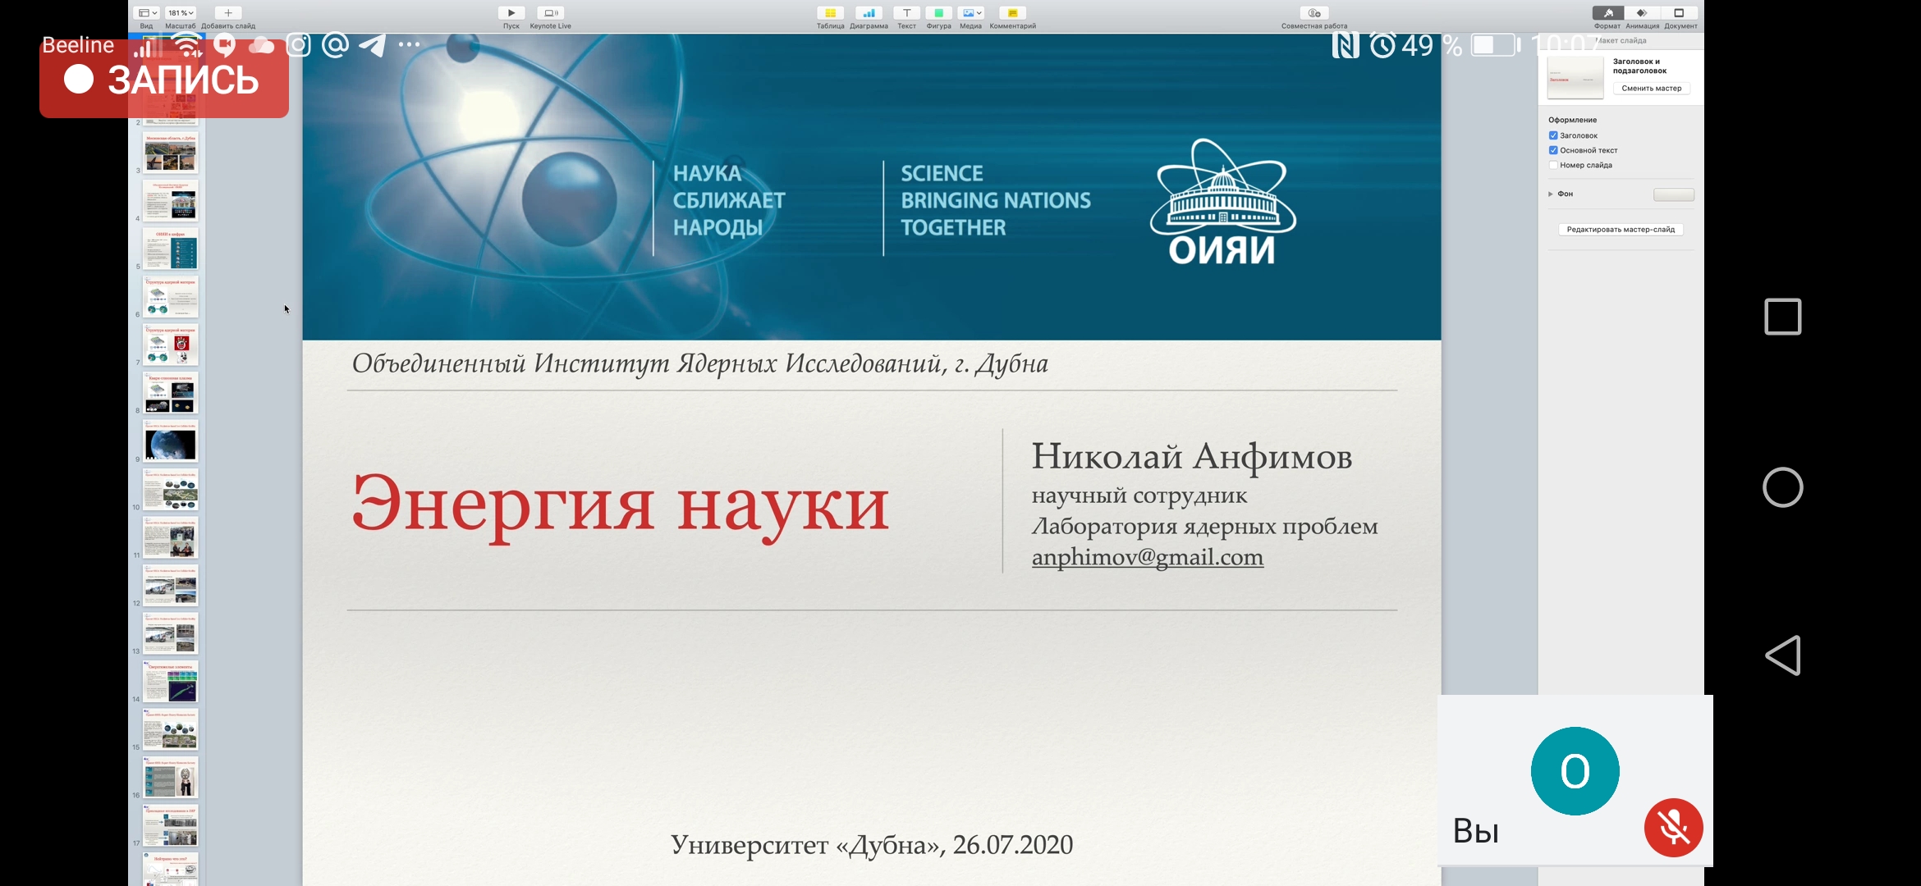Uncheck the Основной текст checkbox

pos(1553,150)
